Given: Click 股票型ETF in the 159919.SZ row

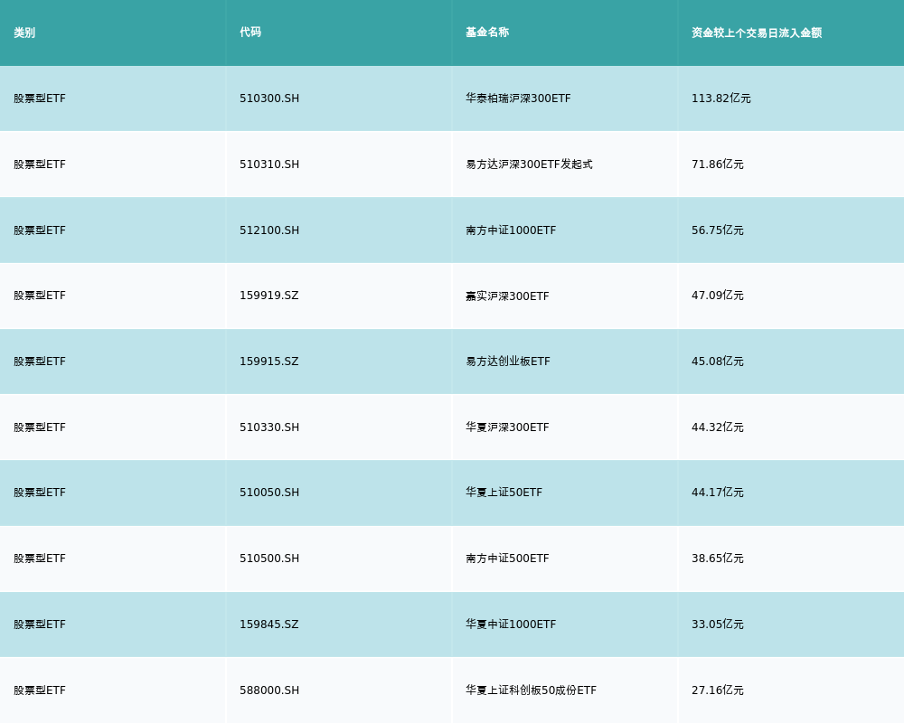Looking at the screenshot, I should (40, 296).
